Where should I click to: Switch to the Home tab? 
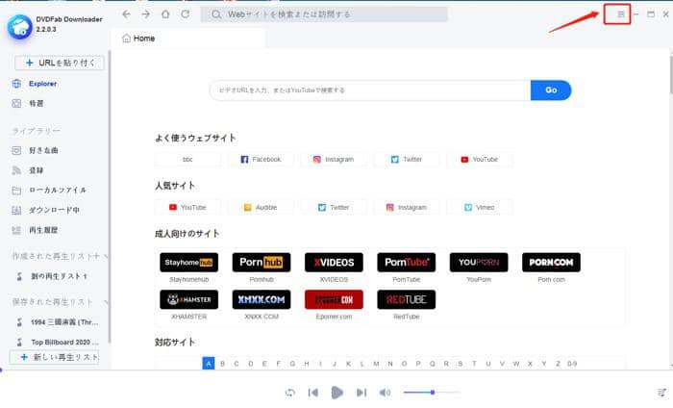pos(187,38)
